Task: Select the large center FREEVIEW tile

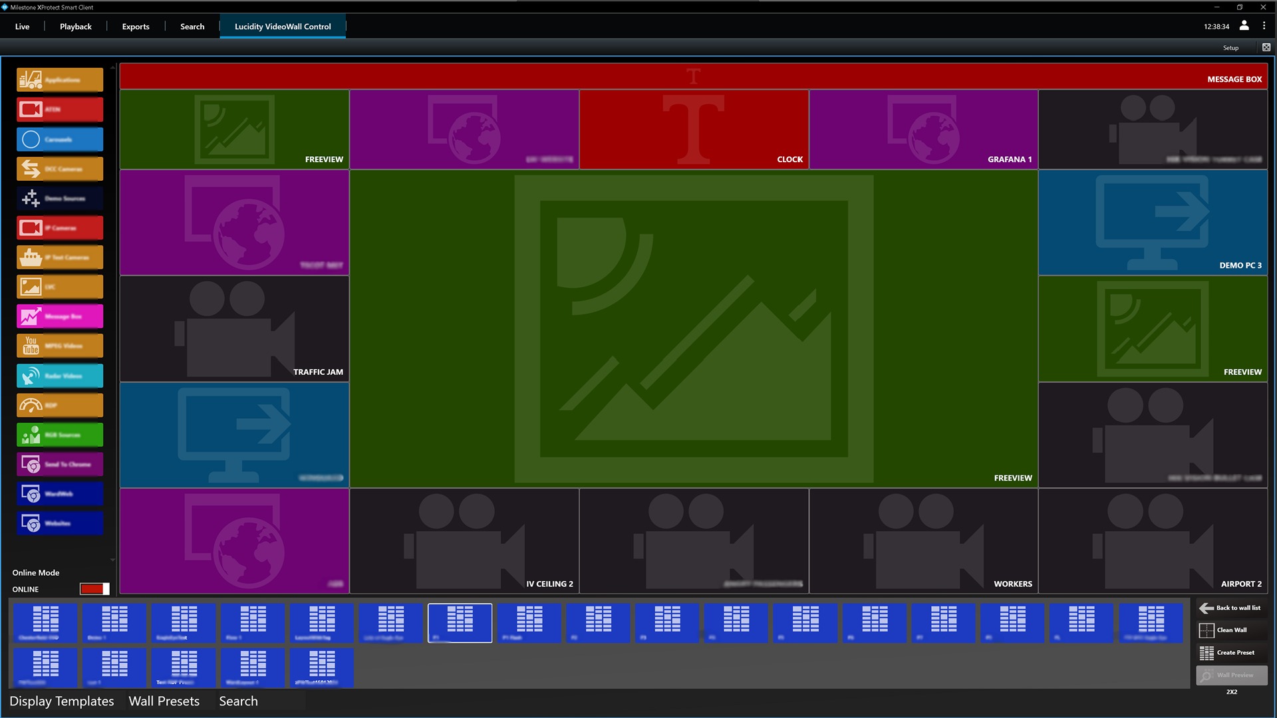Action: click(694, 328)
